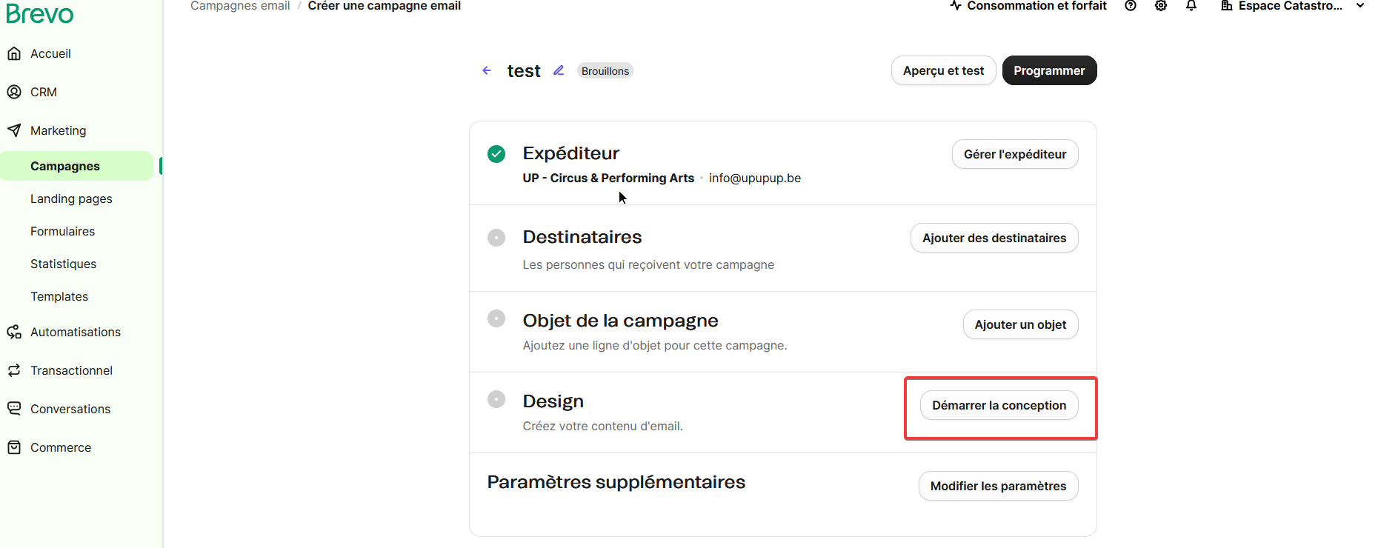The width and height of the screenshot is (1381, 548).
Task: Click the back arrow beside test title
Action: (x=487, y=70)
